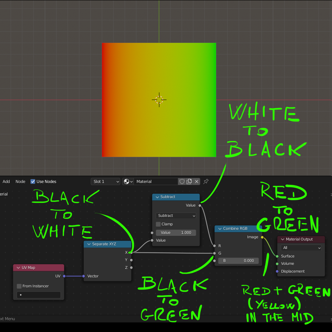The height and width of the screenshot is (332, 332).
Task: Open the Add menu
Action: click(x=6, y=181)
